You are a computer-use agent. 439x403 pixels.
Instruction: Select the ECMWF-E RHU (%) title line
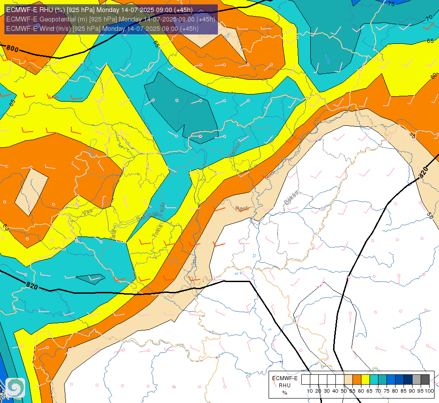coord(100,10)
